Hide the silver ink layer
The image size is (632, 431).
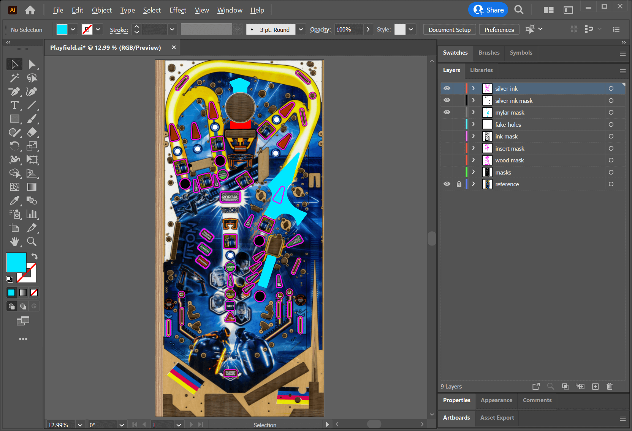447,88
